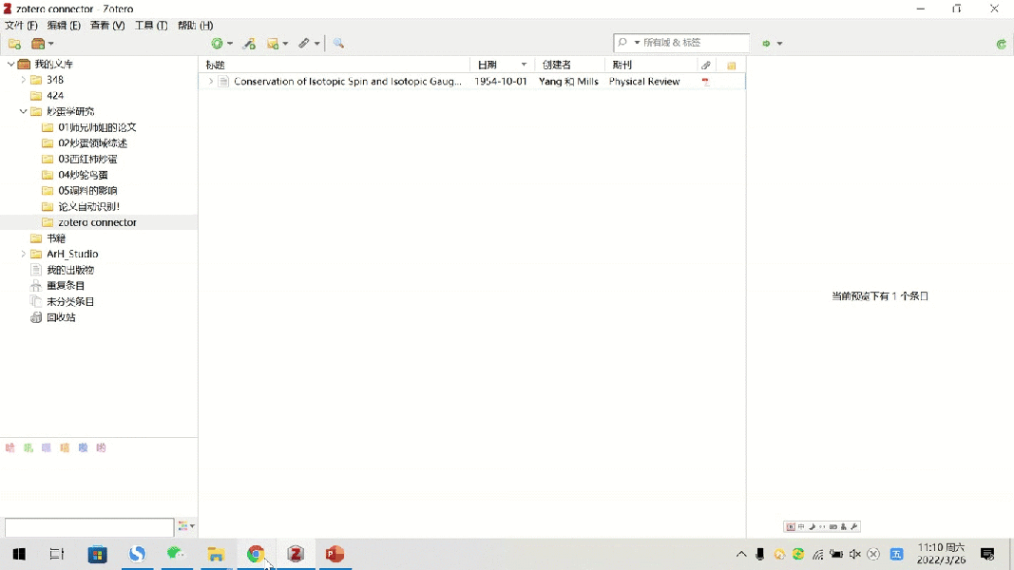The width and height of the screenshot is (1014, 570).
Task: Sort items by 期刊 column
Action: coord(651,65)
